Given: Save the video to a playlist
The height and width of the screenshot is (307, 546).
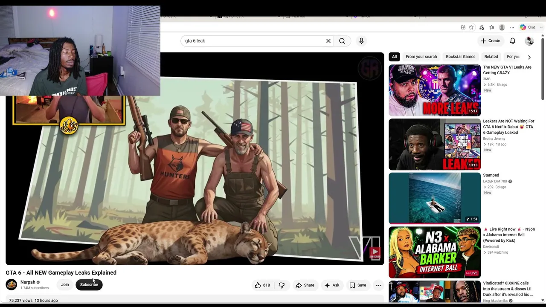Looking at the screenshot, I should (x=358, y=285).
